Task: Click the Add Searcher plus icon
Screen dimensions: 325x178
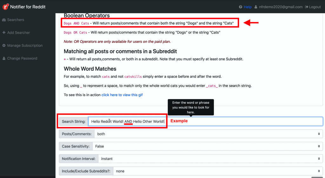Action: pos(4,33)
